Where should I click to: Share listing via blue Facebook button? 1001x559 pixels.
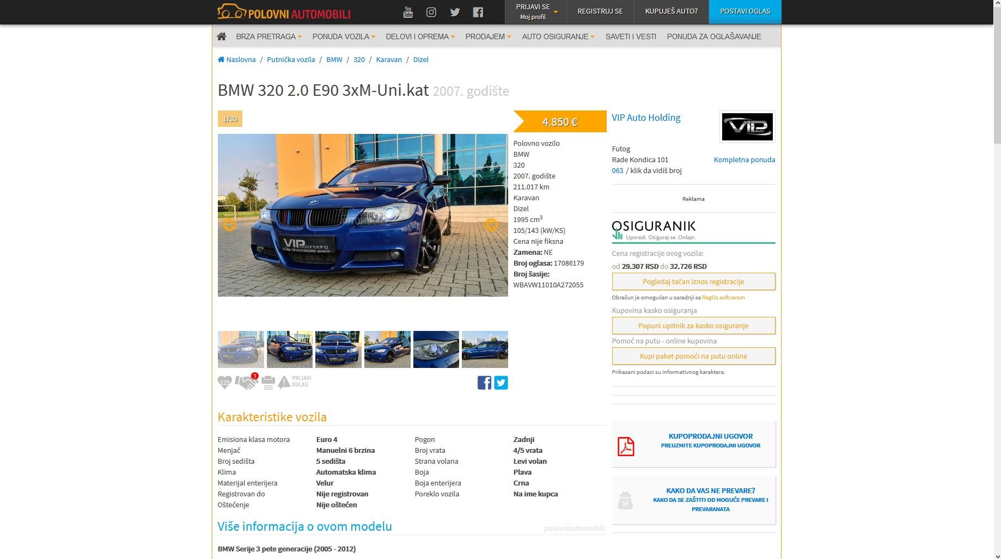click(484, 383)
